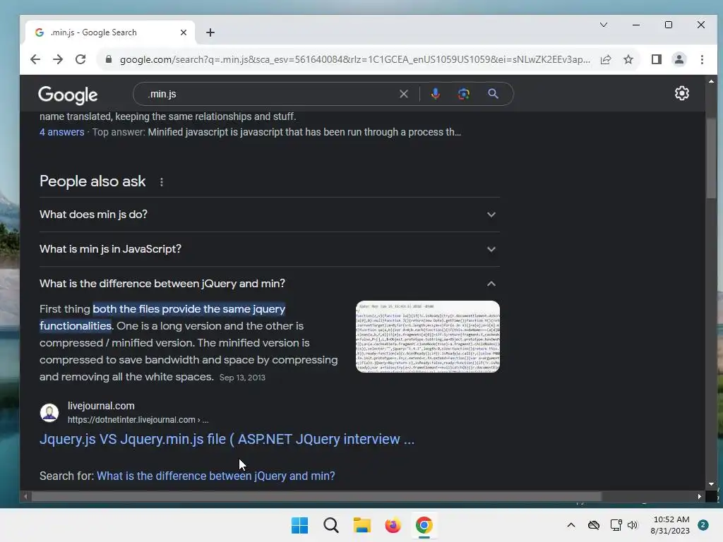Click inside the Google search field

(272, 94)
